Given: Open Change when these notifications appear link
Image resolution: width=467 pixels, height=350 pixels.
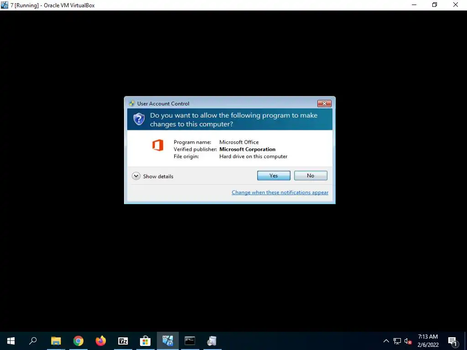Looking at the screenshot, I should [280, 192].
